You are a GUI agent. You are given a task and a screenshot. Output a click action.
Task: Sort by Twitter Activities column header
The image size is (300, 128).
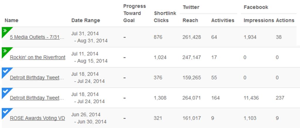point(223,20)
